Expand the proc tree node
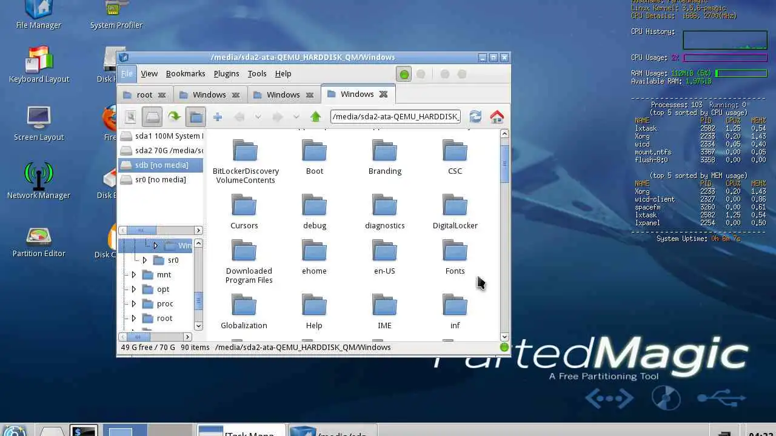Screen dimensions: 776x436 (x=134, y=303)
